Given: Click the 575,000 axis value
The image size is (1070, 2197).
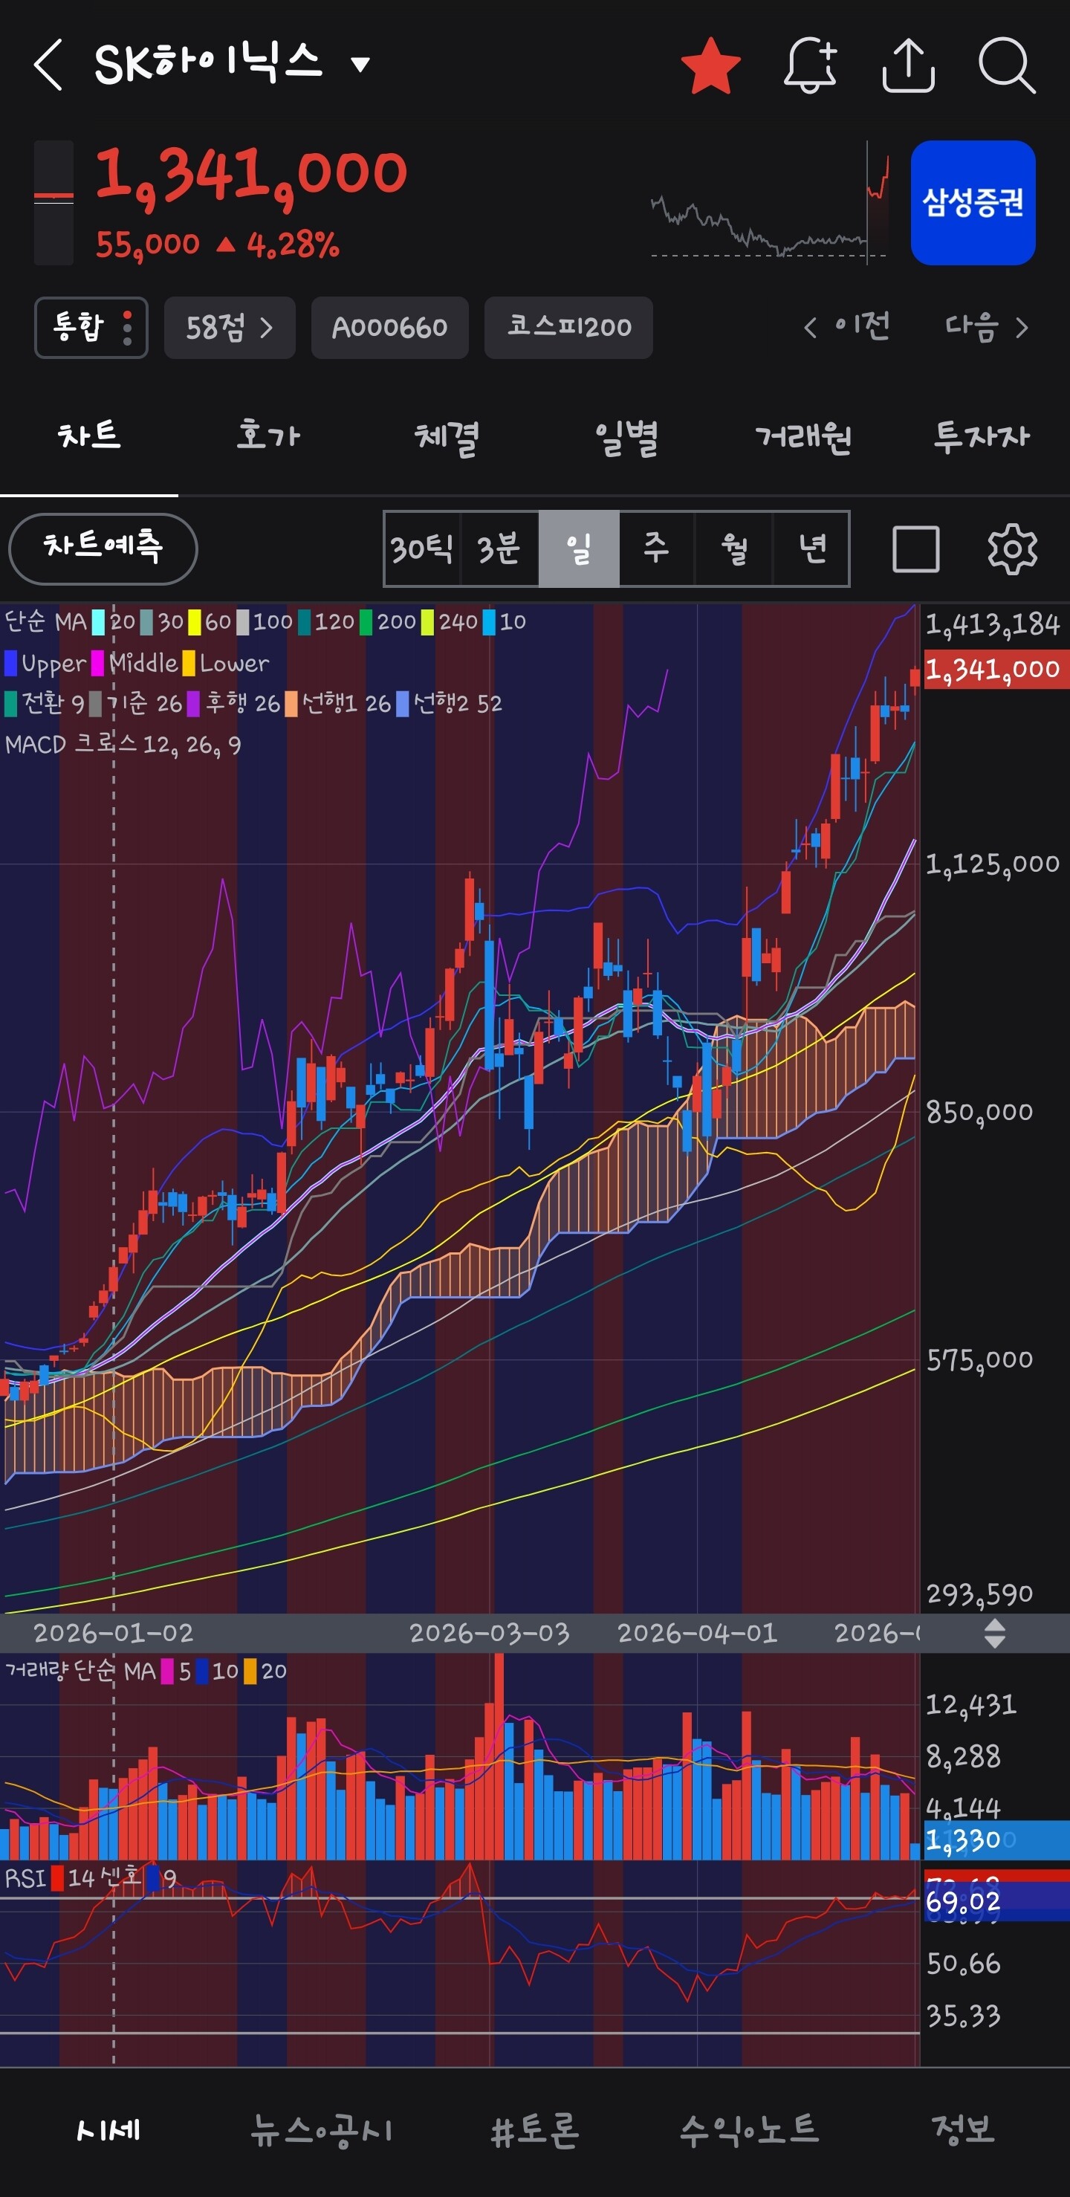Looking at the screenshot, I should (979, 1359).
